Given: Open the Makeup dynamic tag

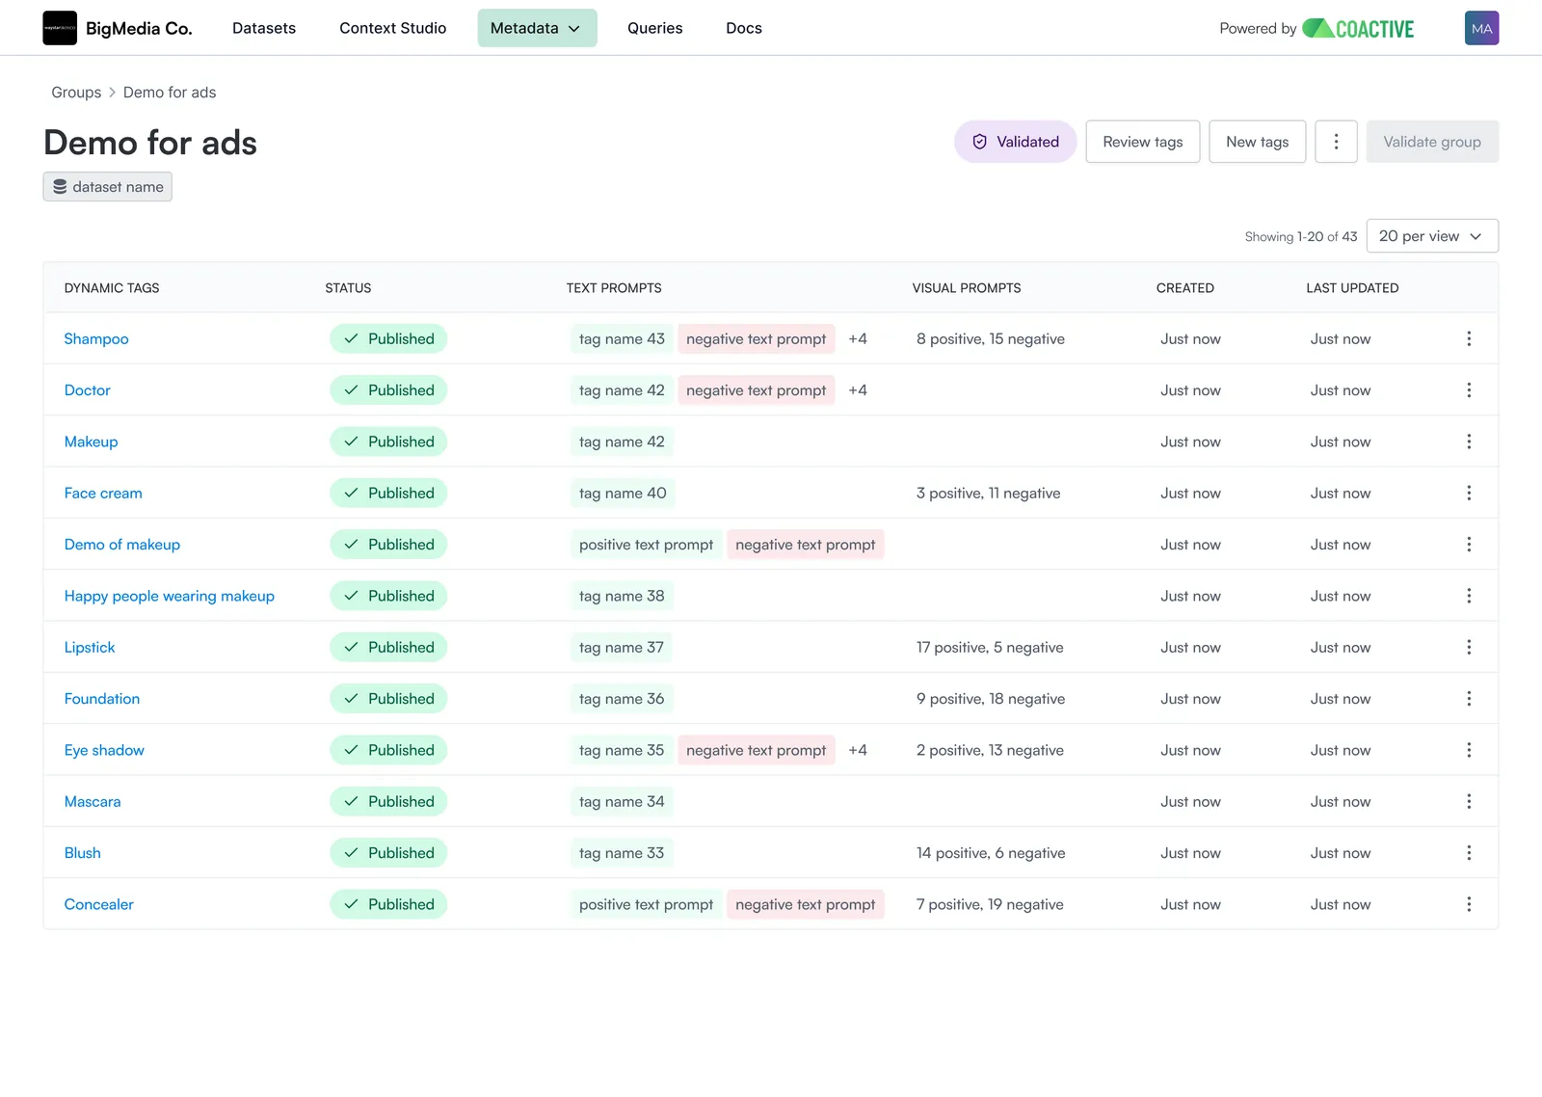Looking at the screenshot, I should pos(91,441).
